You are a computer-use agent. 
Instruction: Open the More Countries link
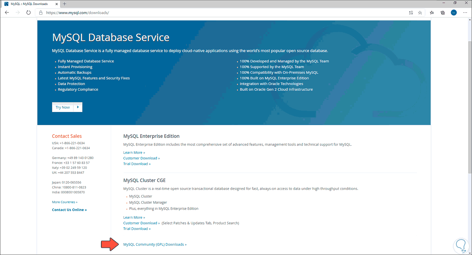65,202
